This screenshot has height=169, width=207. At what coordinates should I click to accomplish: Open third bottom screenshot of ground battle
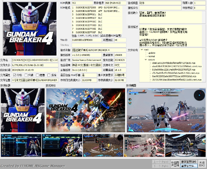click(x=103, y=146)
